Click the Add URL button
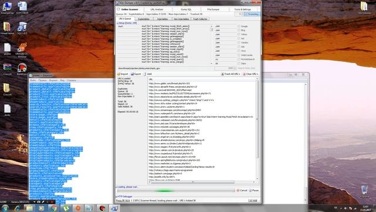376x212 pixels. coord(147,74)
